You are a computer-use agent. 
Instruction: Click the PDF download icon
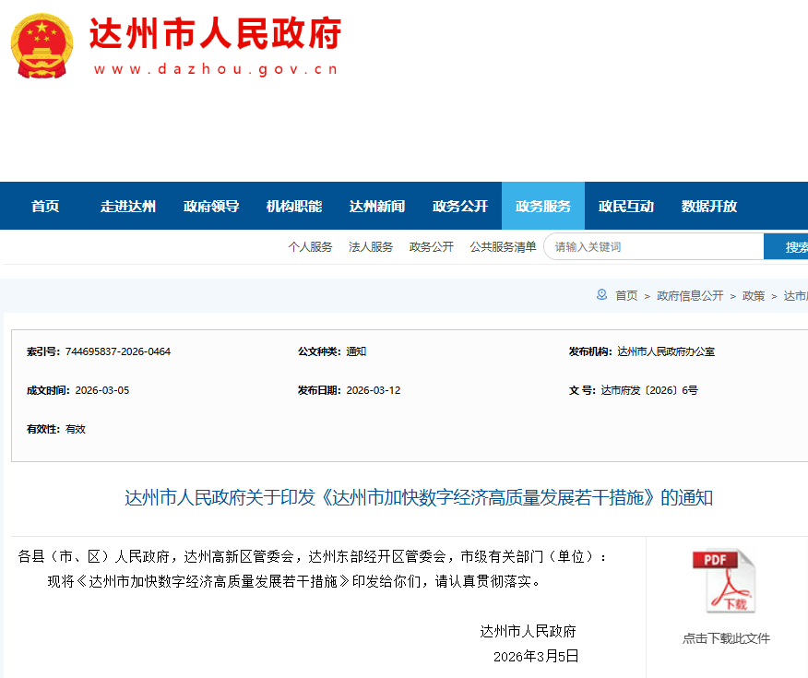(x=724, y=581)
